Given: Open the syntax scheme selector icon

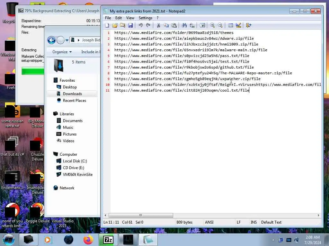Looking at the screenshot, I should point(231,25).
